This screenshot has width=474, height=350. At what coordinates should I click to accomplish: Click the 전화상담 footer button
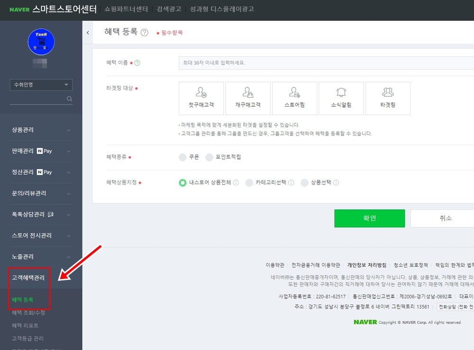pos(456,306)
